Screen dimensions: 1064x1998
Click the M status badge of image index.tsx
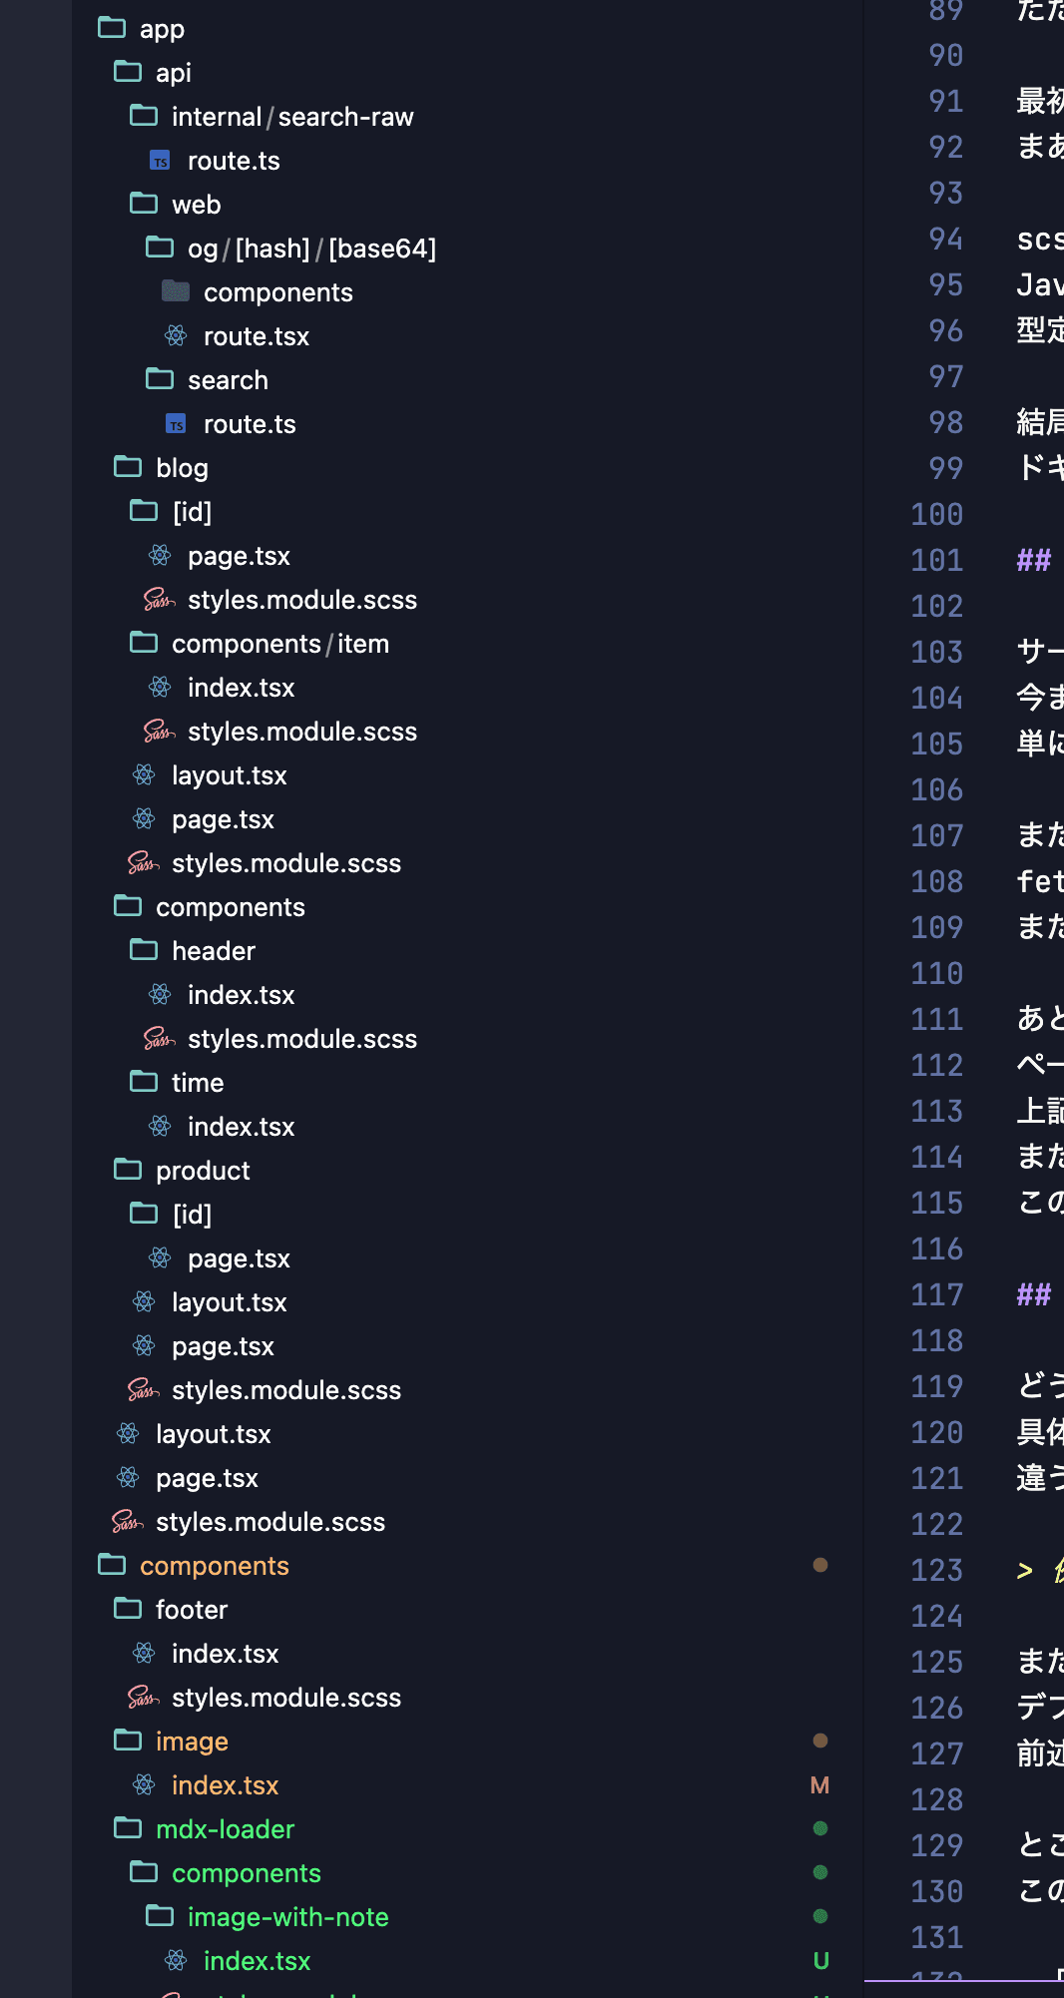820,1785
